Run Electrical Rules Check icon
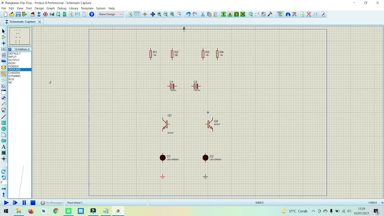This screenshot has height=216, width=384. pos(323,14)
